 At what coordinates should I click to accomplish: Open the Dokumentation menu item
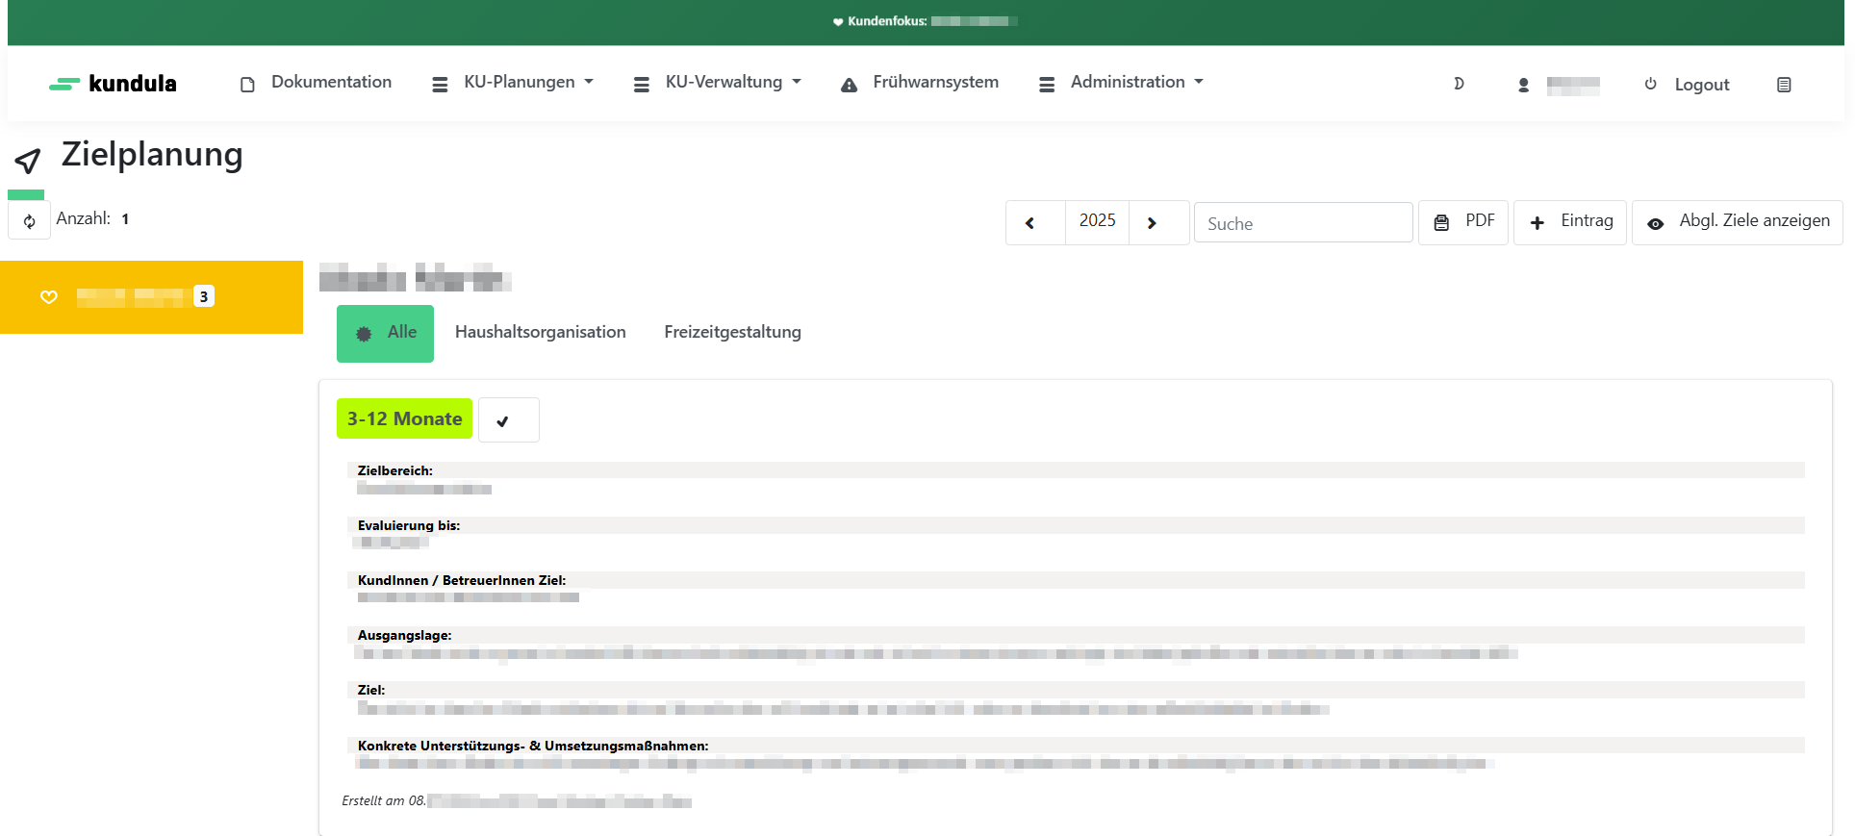coord(317,83)
